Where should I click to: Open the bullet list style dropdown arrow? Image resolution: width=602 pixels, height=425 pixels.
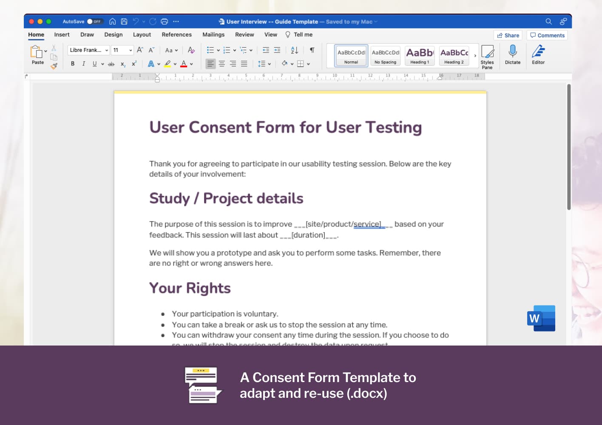coord(219,50)
